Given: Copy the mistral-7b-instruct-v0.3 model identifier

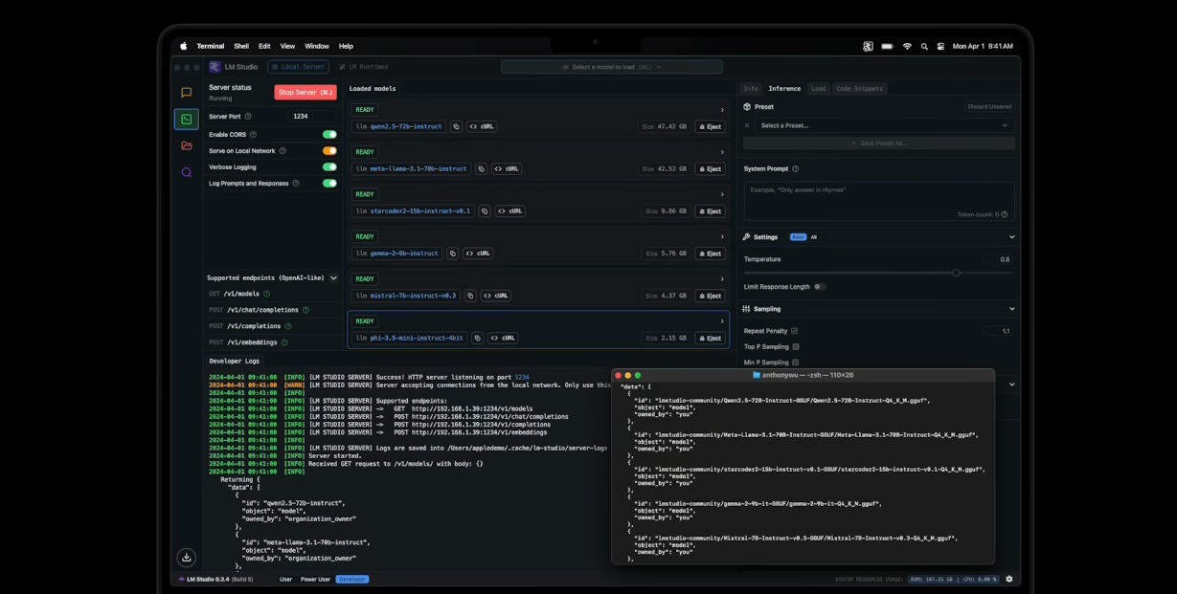Looking at the screenshot, I should click(x=469, y=296).
